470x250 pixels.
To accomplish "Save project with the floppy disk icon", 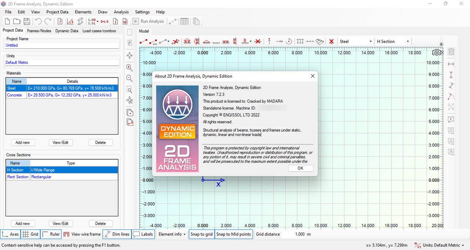I will pos(26,21).
